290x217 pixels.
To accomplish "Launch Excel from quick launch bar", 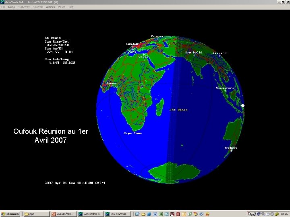I will [161, 214].
